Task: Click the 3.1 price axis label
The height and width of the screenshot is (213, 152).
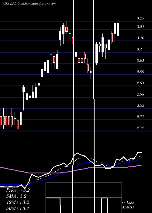Action: 140,49
